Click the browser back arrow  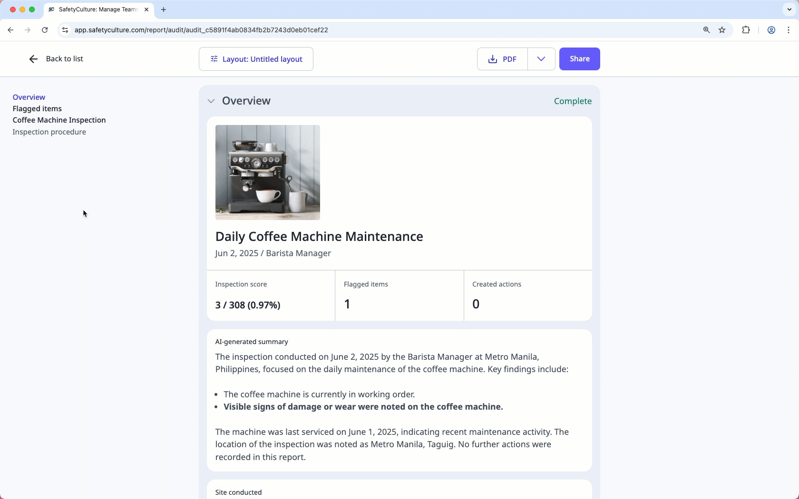pyautogui.click(x=10, y=30)
